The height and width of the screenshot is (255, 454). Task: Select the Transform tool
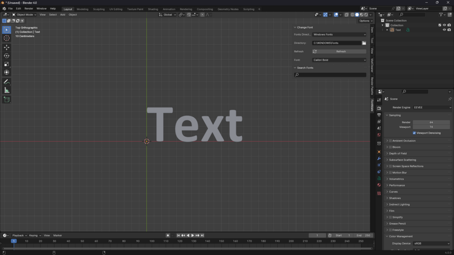[7, 73]
